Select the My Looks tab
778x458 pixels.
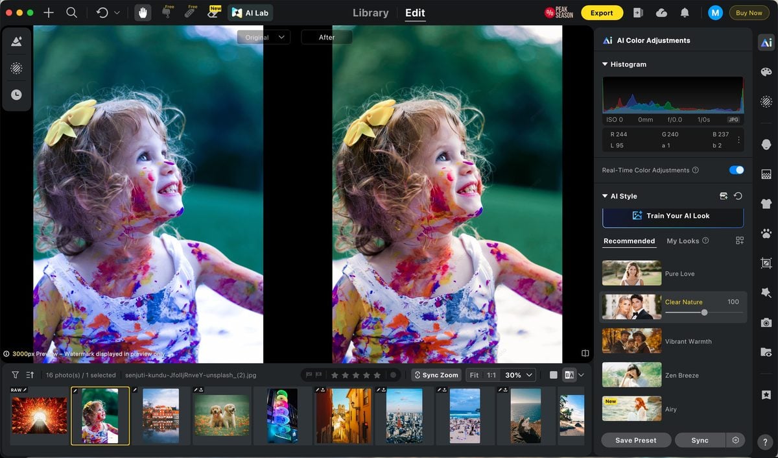point(683,241)
